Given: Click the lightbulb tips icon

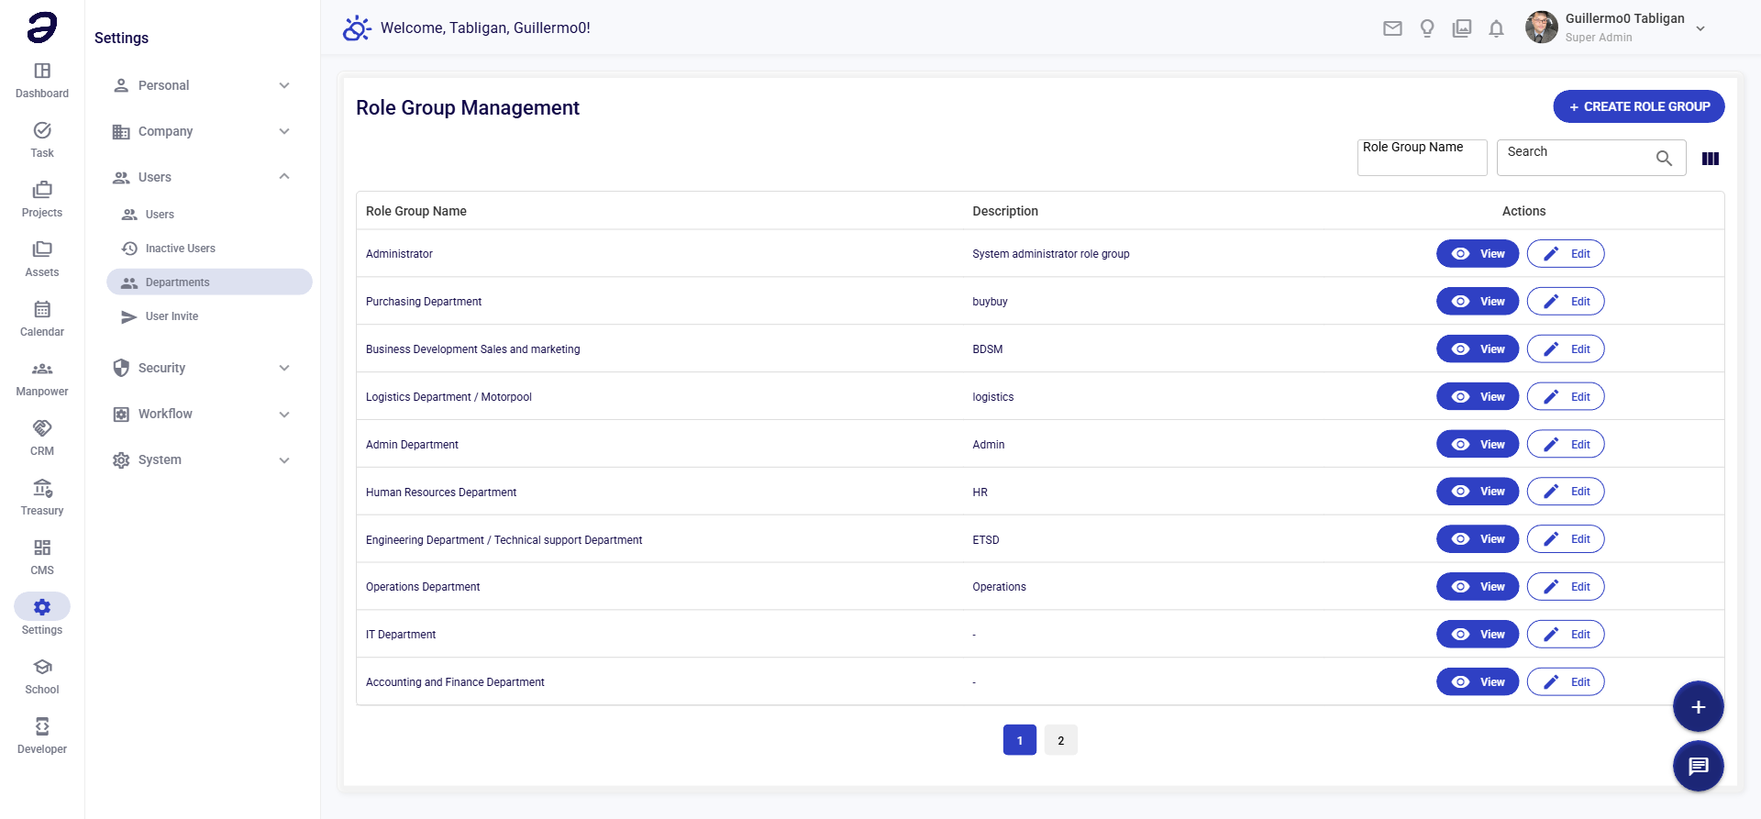Looking at the screenshot, I should tap(1427, 28).
